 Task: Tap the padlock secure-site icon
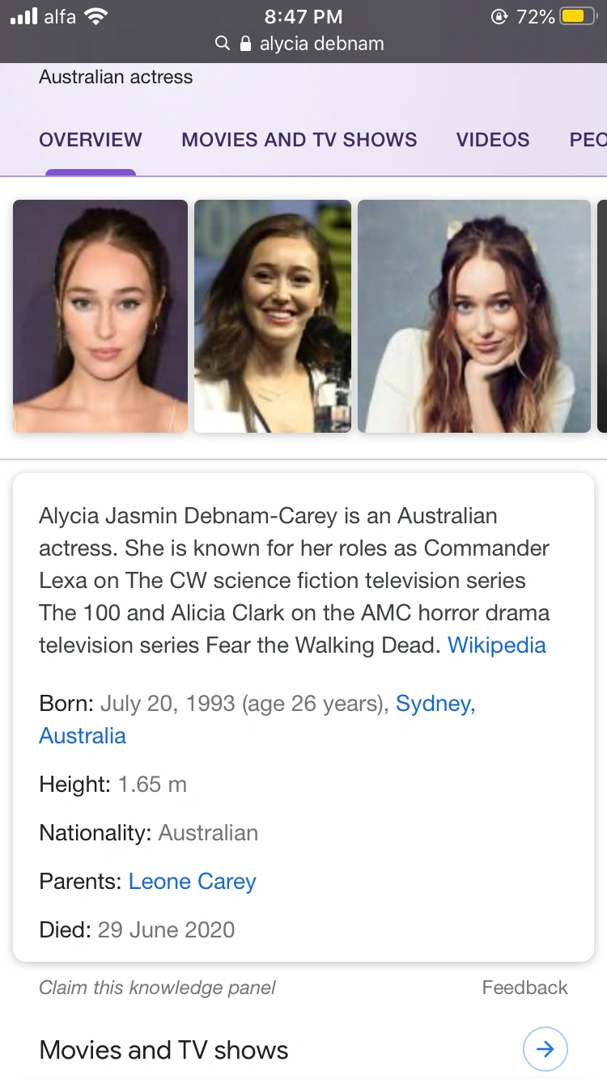246,44
